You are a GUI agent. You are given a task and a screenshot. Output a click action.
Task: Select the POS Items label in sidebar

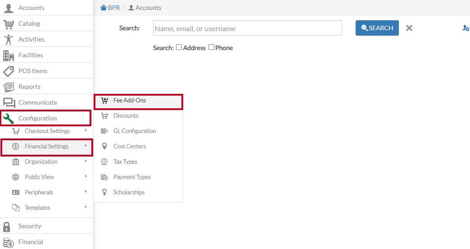(x=33, y=71)
